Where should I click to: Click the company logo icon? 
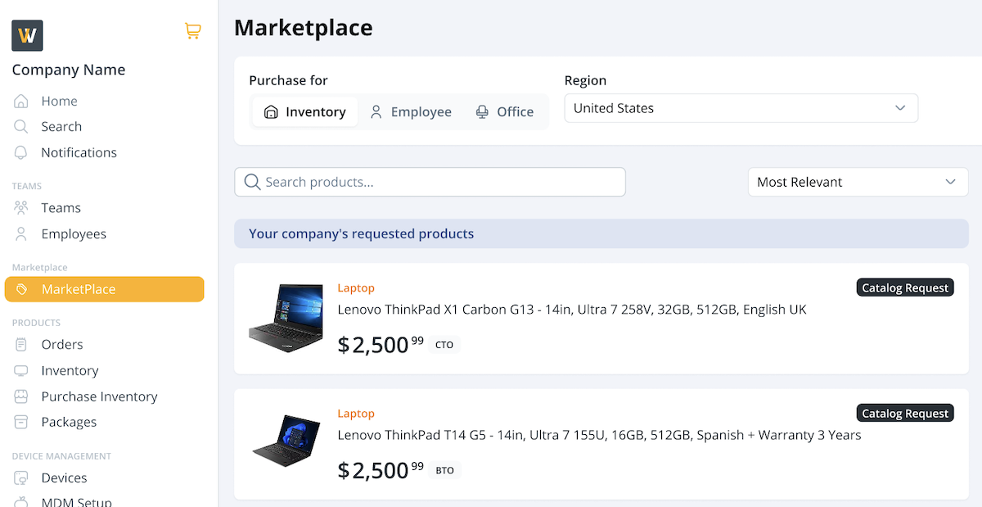[27, 35]
